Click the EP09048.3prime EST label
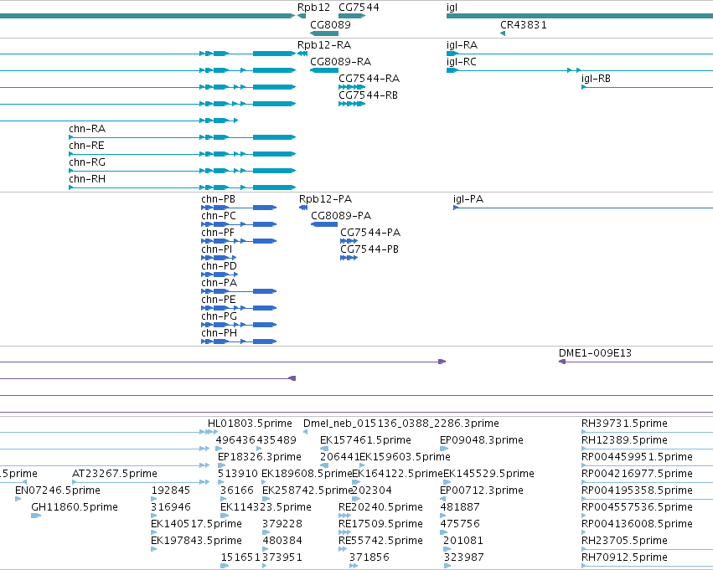The height and width of the screenshot is (570, 713). click(x=482, y=440)
